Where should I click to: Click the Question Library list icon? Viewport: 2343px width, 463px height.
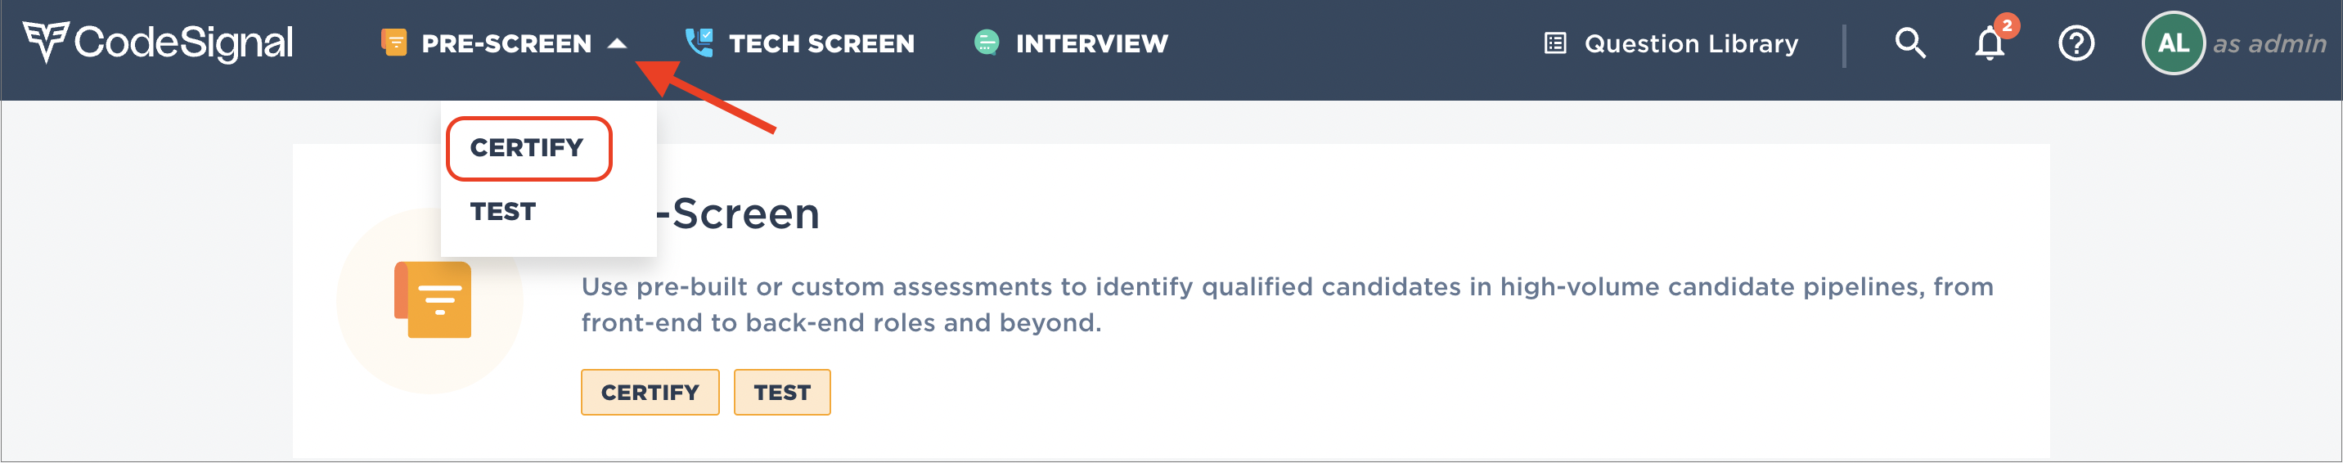tap(1555, 43)
